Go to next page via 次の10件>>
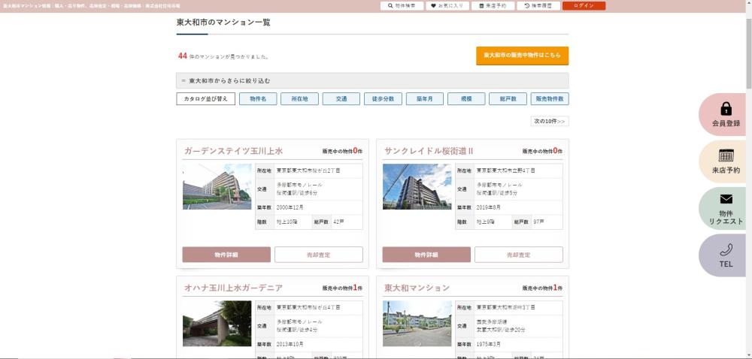Screen dimensions: 752x359 point(550,121)
